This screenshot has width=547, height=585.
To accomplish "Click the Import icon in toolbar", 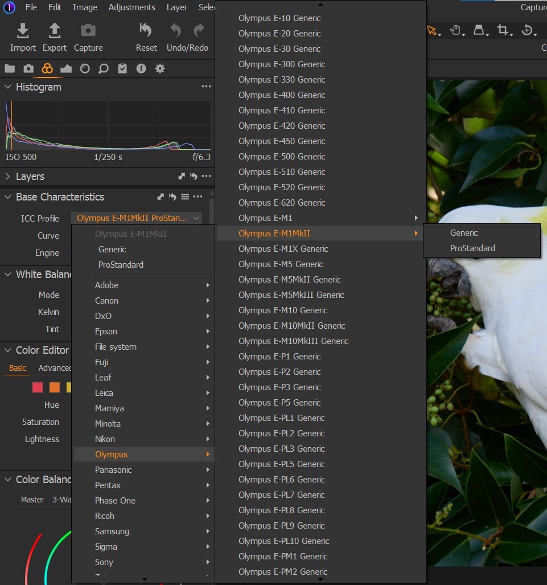I will [x=23, y=31].
